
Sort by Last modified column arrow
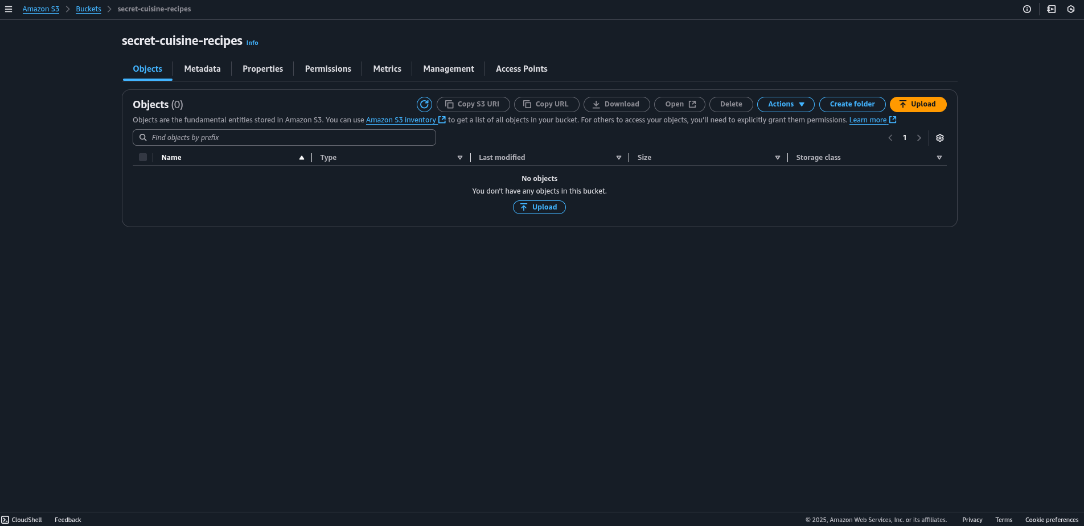point(619,158)
